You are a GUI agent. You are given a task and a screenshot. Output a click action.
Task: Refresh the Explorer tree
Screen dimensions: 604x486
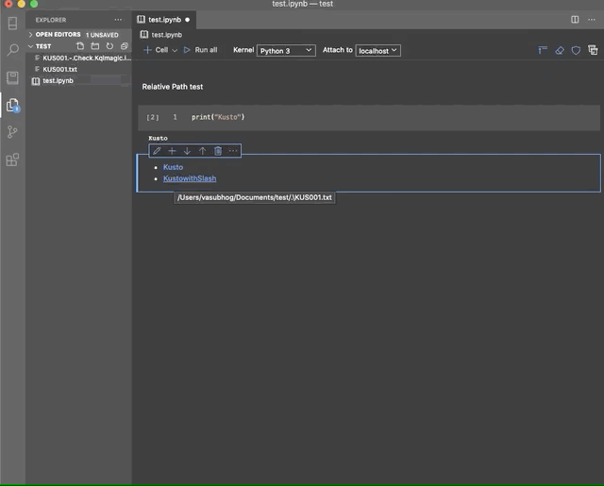pyautogui.click(x=109, y=46)
